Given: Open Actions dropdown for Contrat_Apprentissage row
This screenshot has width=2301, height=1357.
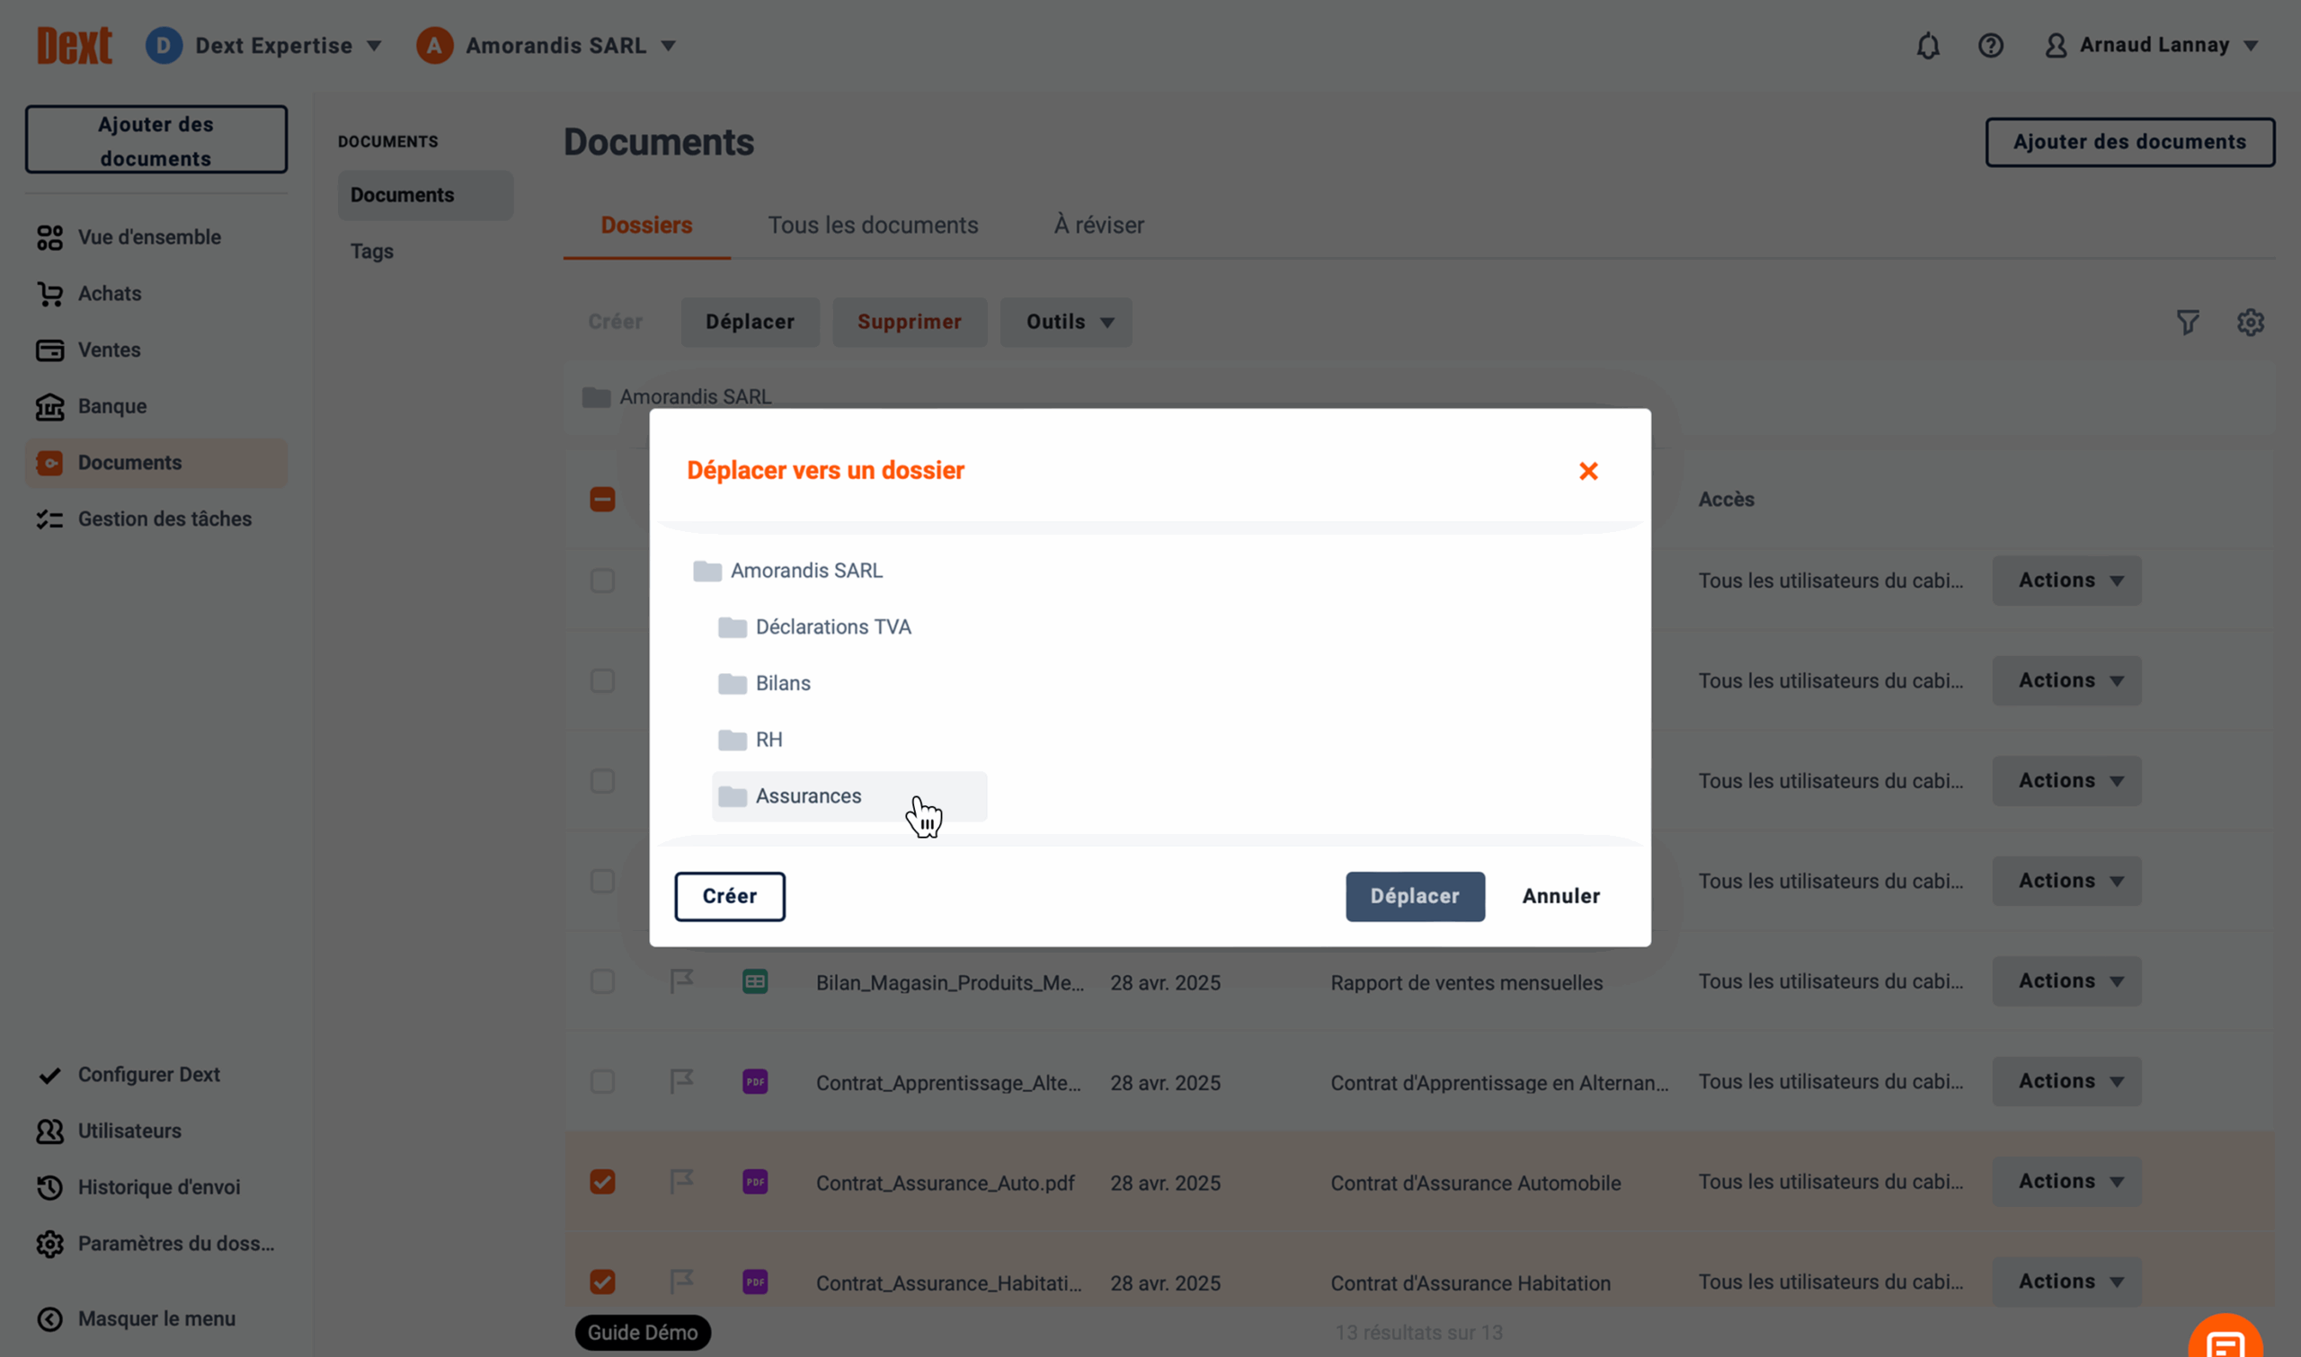Looking at the screenshot, I should coord(2067,1082).
